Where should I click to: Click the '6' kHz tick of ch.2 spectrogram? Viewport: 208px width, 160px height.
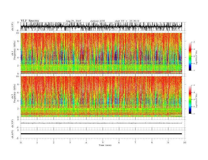[x=18, y=93]
